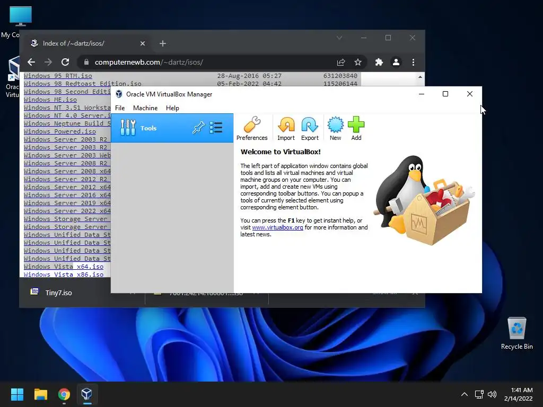Viewport: 543px width, 407px height.
Task: Pin the Tools pane with pushpin icon
Action: (198, 128)
